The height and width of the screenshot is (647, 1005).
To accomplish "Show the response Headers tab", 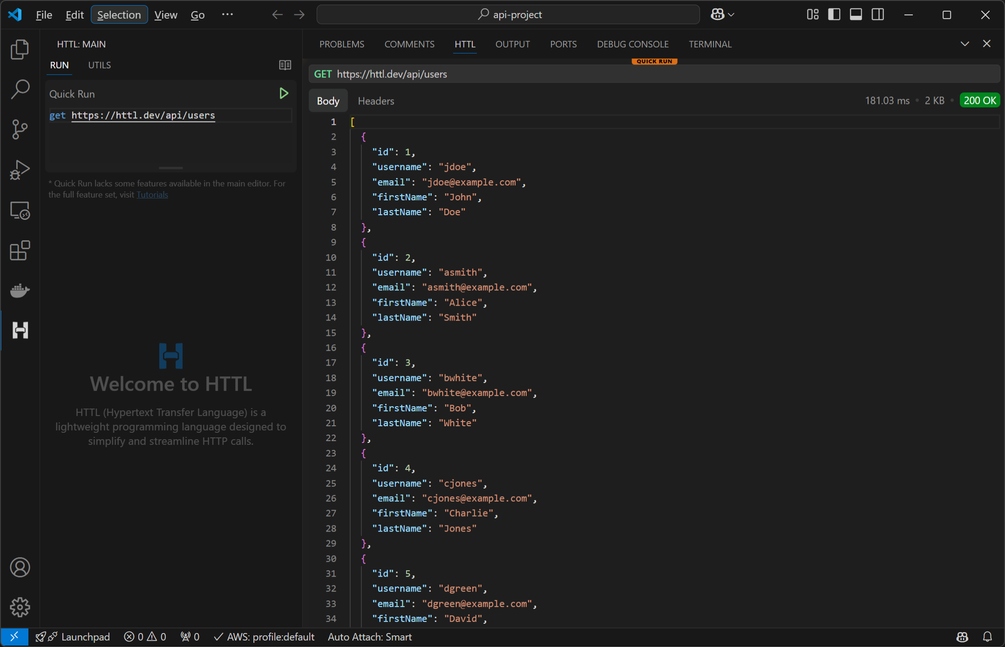I will pyautogui.click(x=376, y=101).
